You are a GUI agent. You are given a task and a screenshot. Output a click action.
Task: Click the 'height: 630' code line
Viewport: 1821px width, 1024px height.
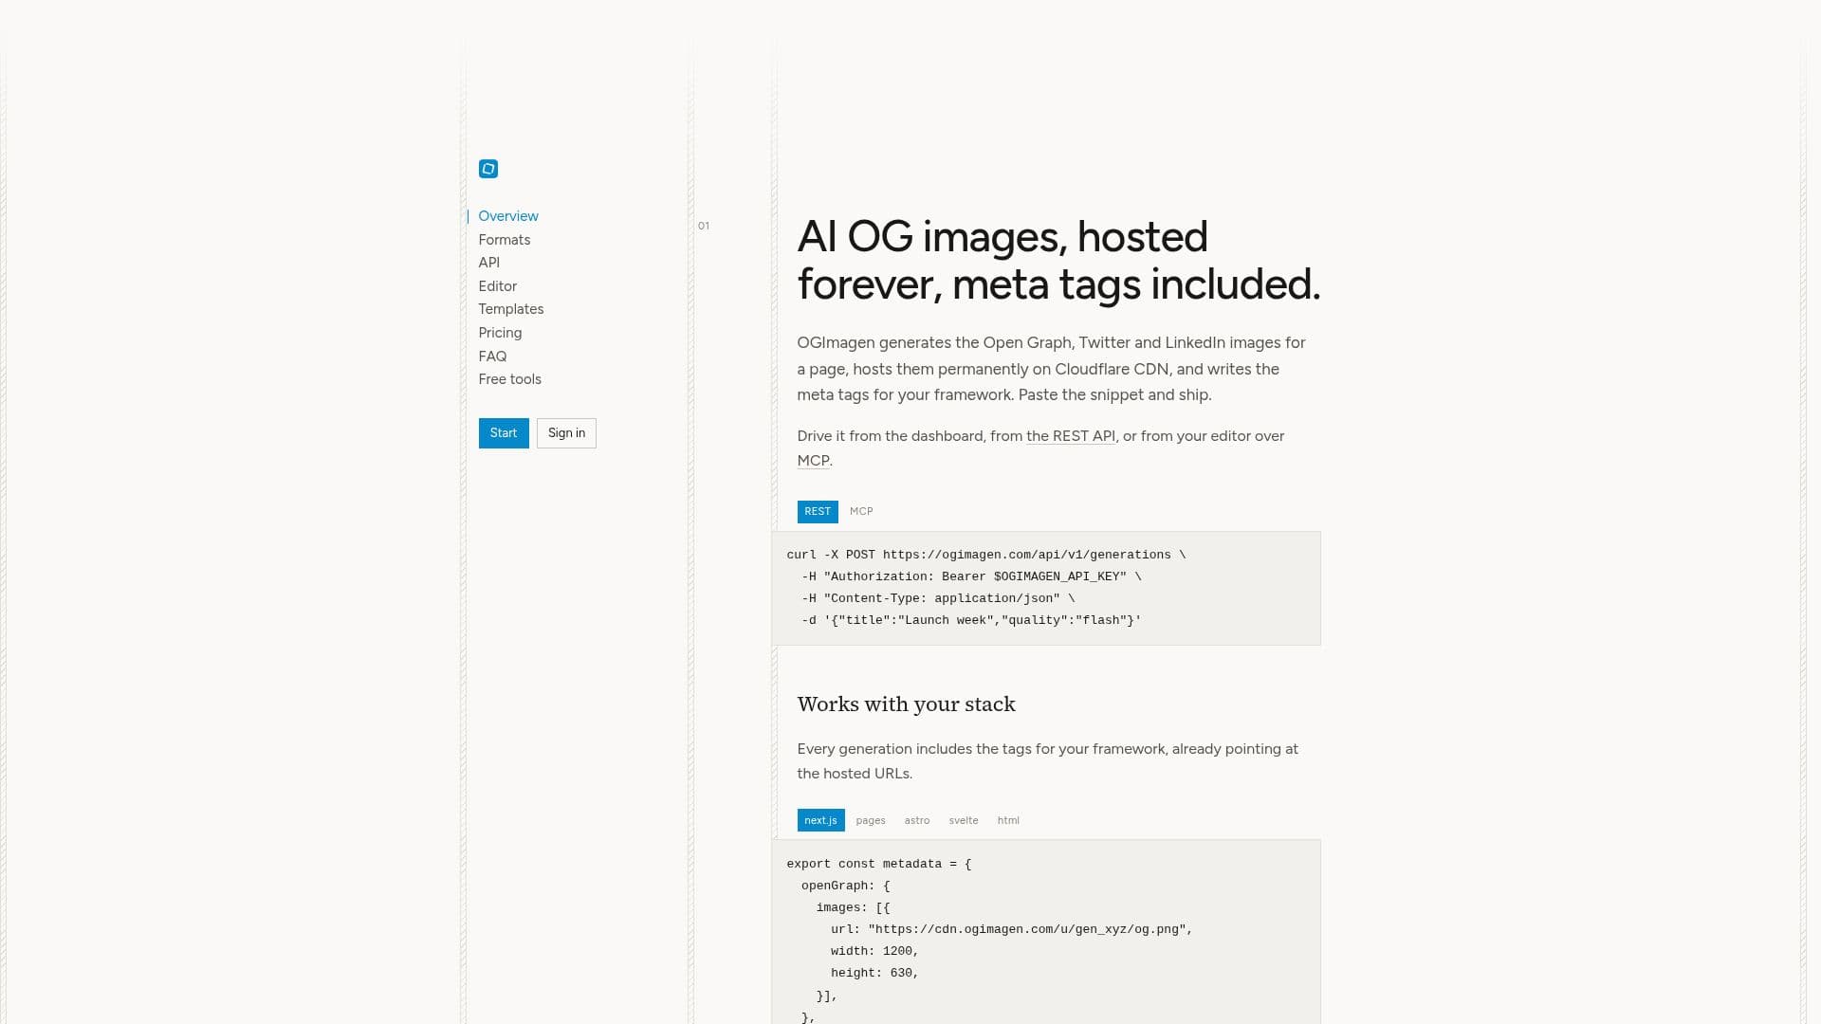click(x=874, y=973)
